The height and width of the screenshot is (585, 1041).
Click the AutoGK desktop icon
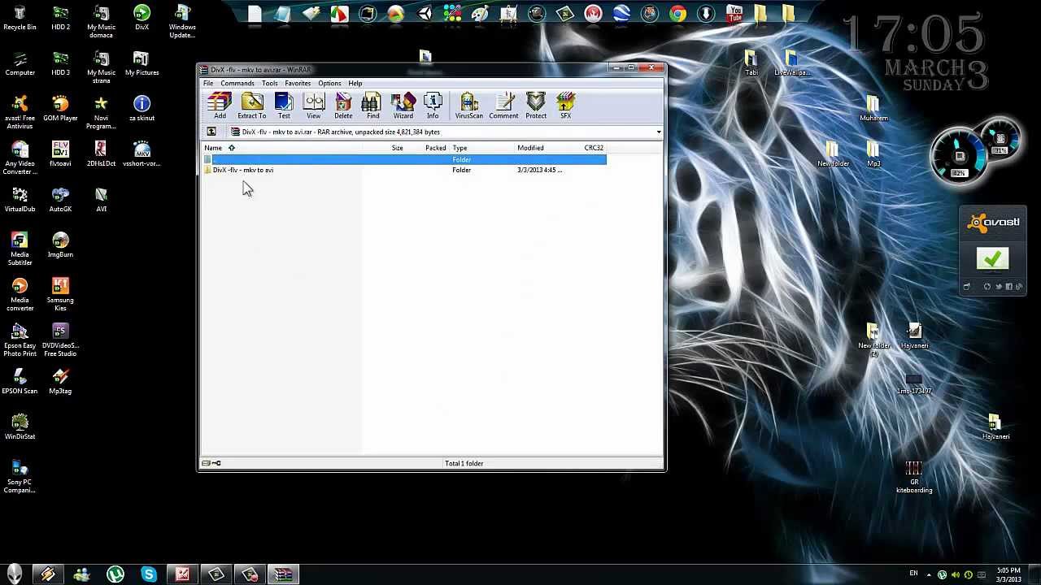click(60, 201)
